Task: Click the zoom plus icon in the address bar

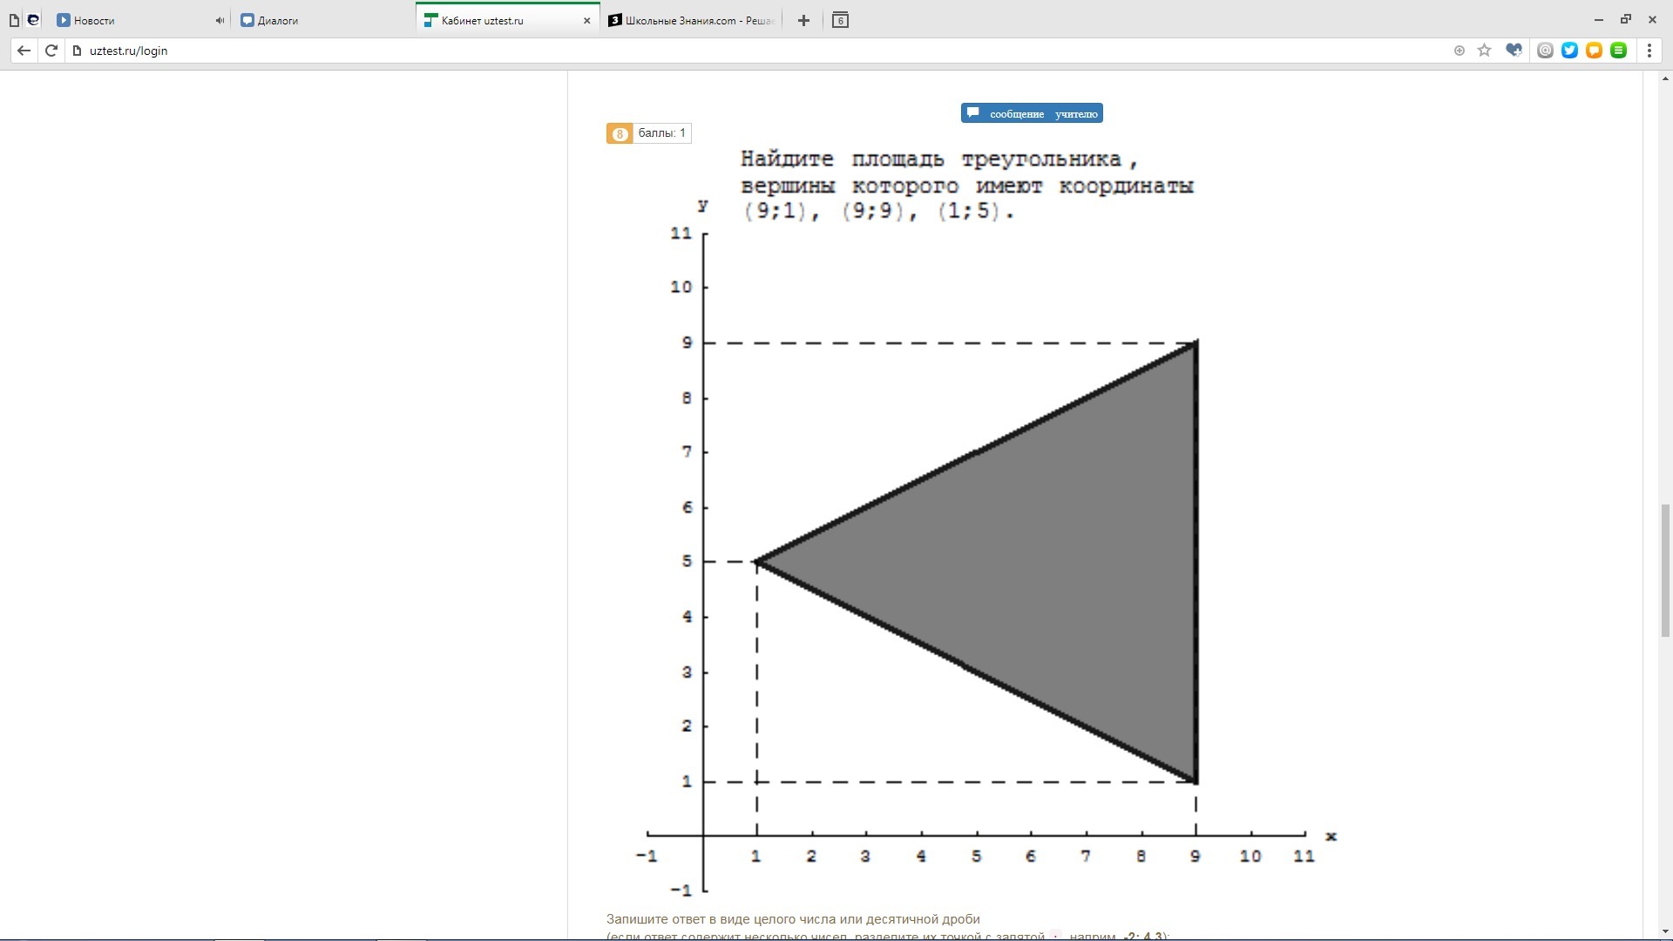Action: pyautogui.click(x=1460, y=51)
